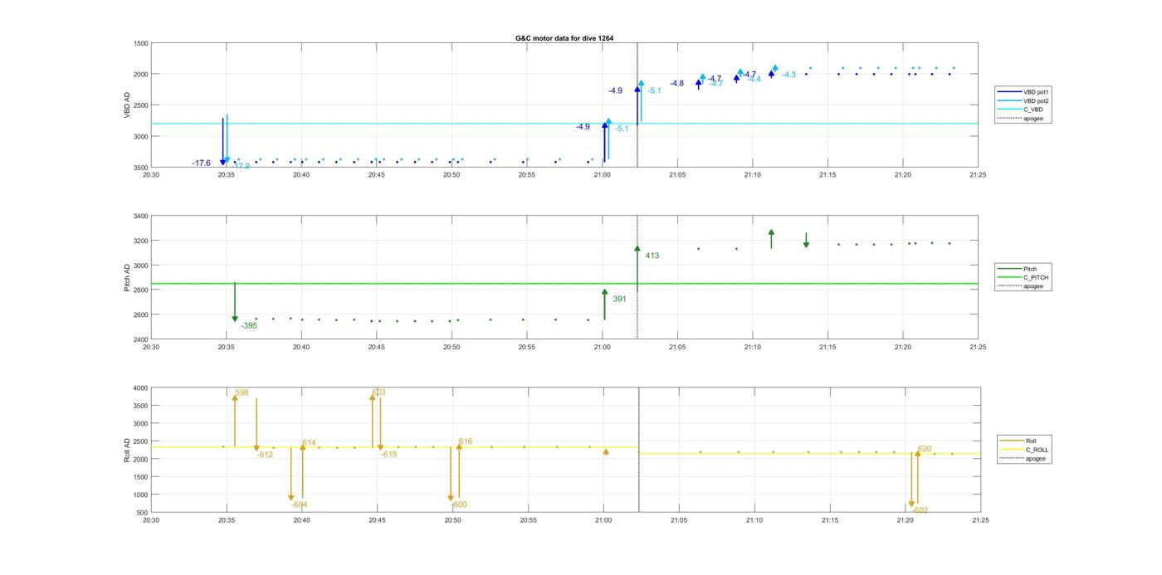Click the '3400' tick on Pitch axis
This screenshot has width=1162, height=575.
(140, 216)
